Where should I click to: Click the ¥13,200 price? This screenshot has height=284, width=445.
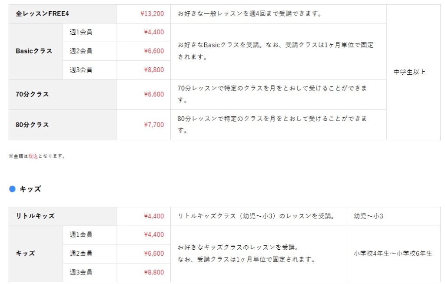[152, 14]
